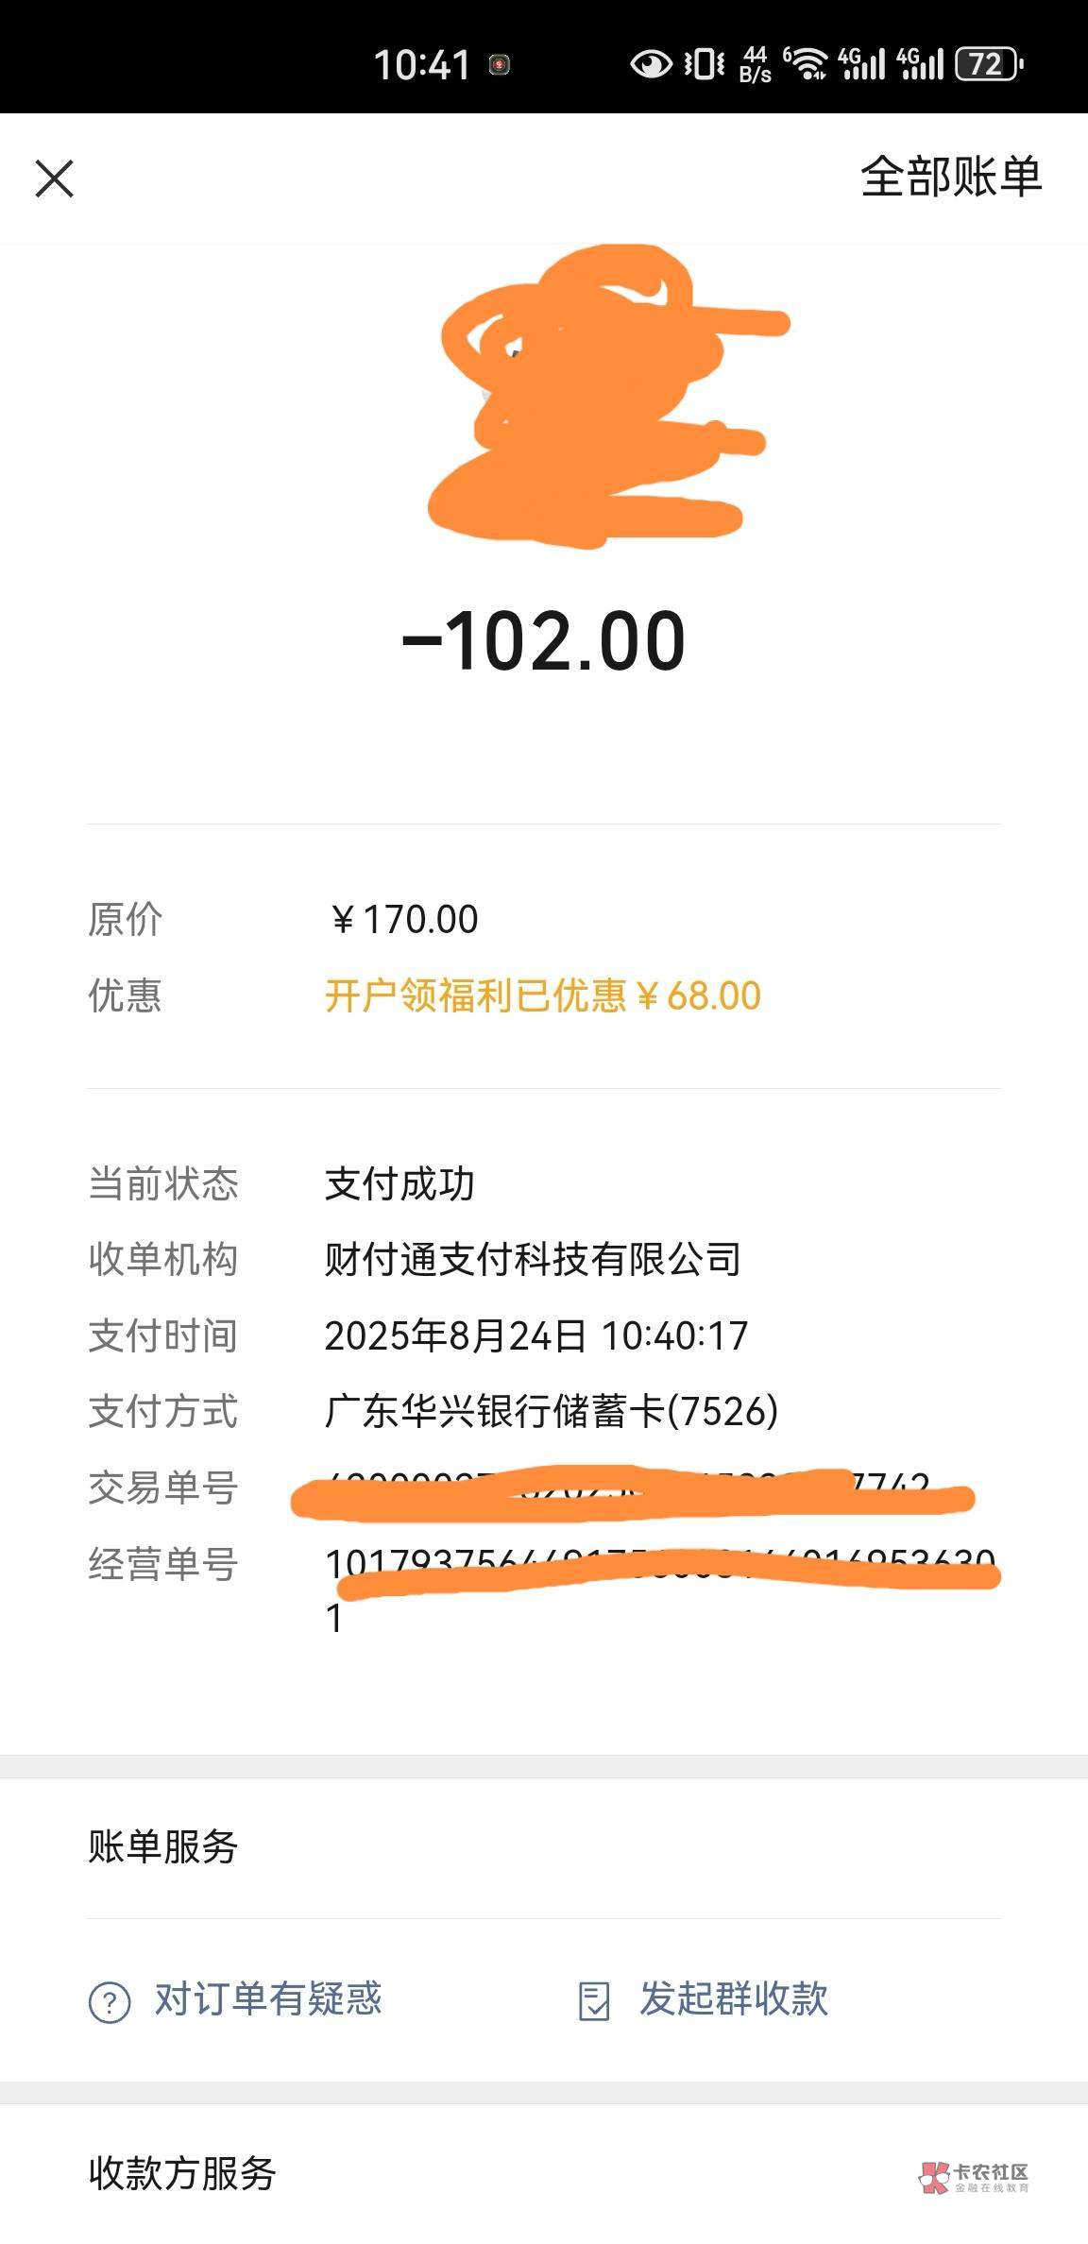Start 发起群收款 group collection

pyautogui.click(x=734, y=1999)
